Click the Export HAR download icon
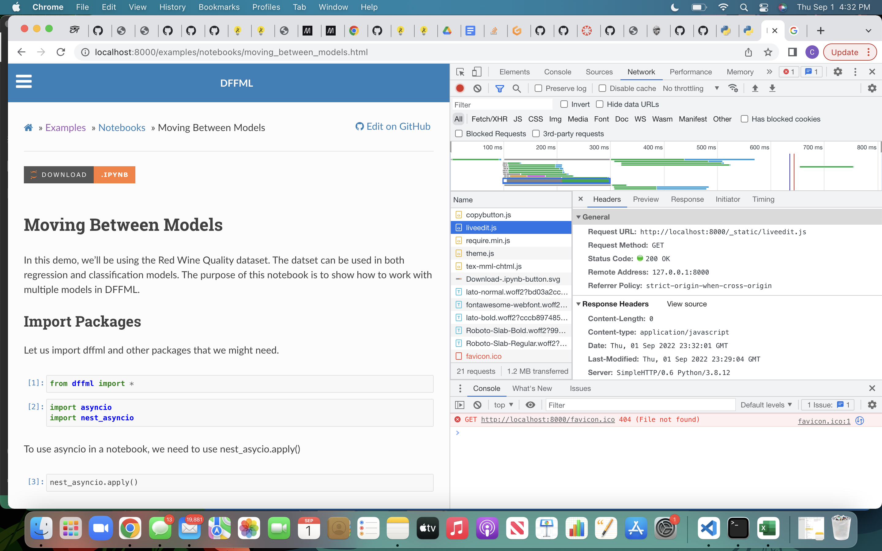 click(x=772, y=88)
